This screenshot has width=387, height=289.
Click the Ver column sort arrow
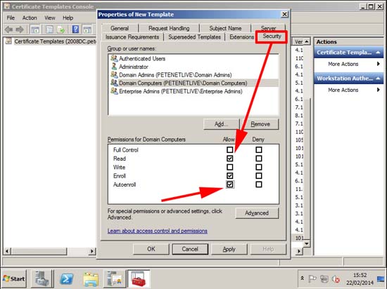306,41
